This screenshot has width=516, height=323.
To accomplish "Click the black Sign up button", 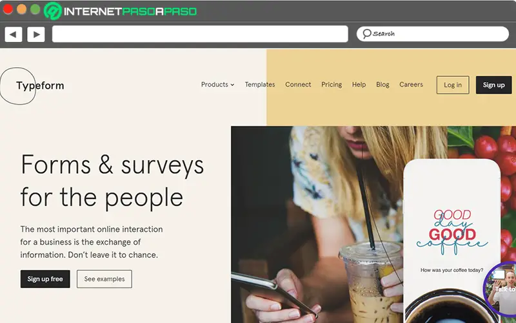I will point(493,85).
